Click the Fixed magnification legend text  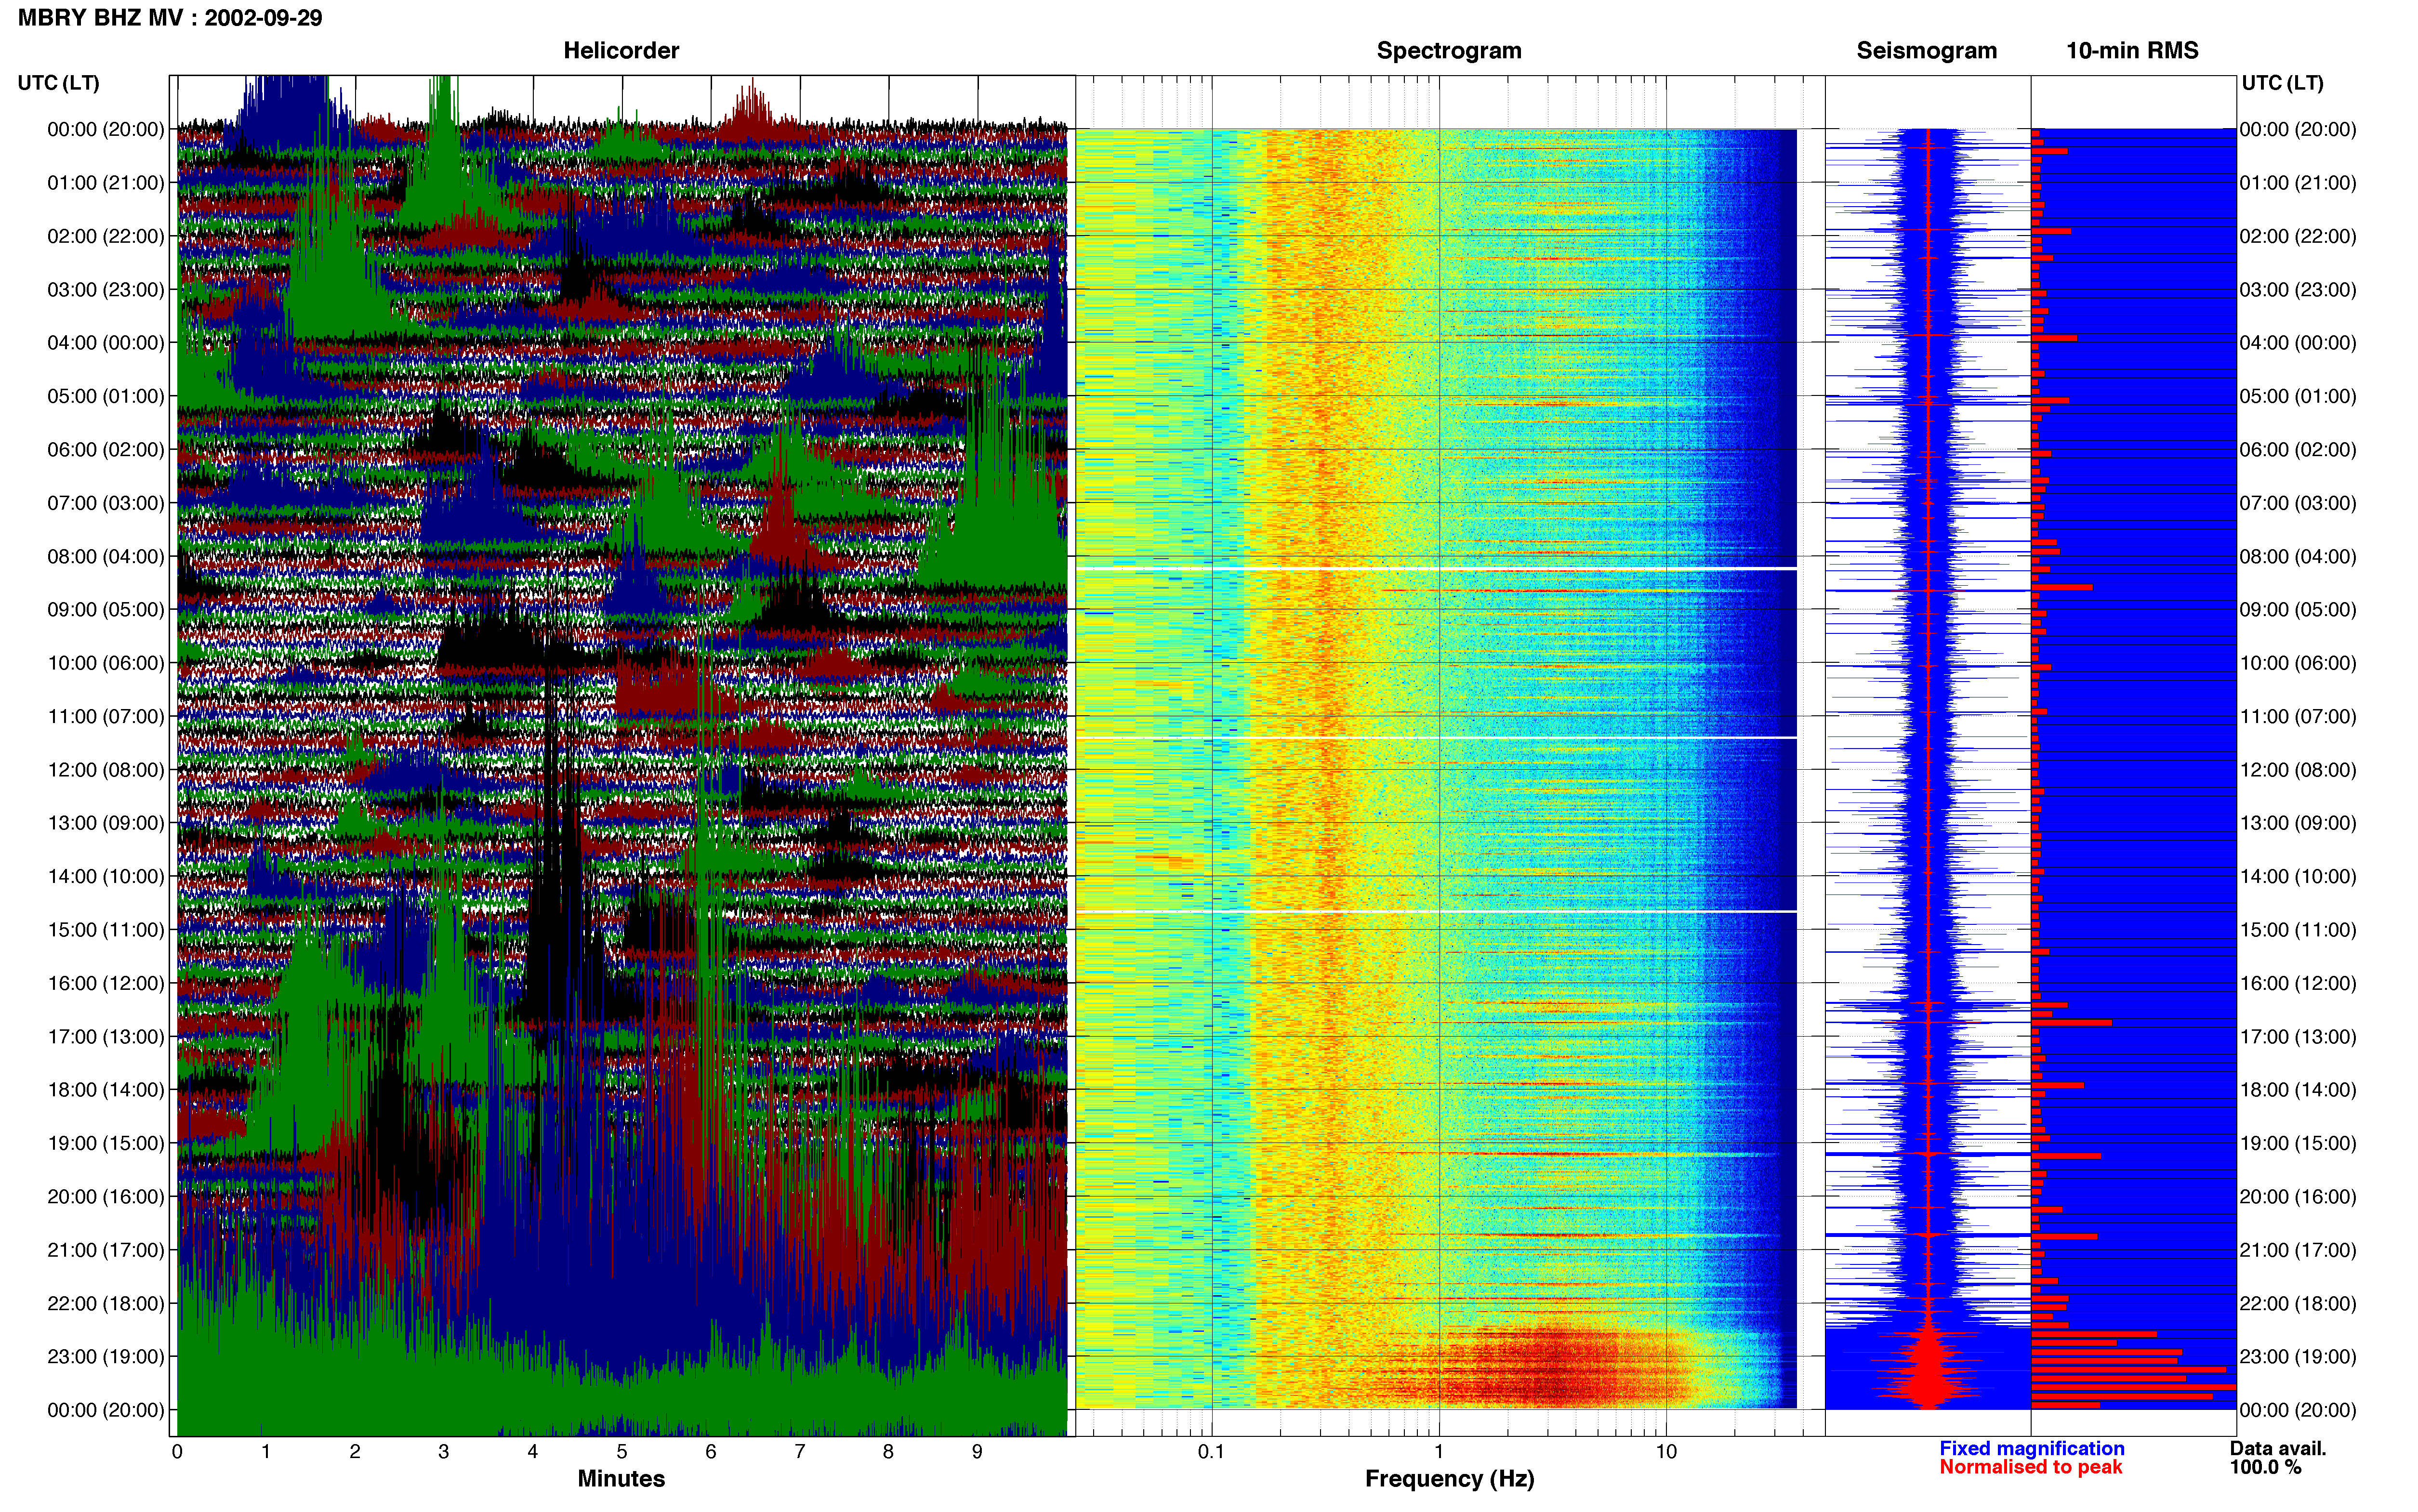click(x=2031, y=1448)
